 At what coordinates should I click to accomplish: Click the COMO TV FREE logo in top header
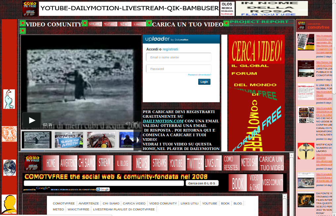[x=30, y=9]
